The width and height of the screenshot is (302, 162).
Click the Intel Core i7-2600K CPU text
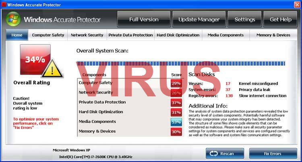[x=96, y=157]
